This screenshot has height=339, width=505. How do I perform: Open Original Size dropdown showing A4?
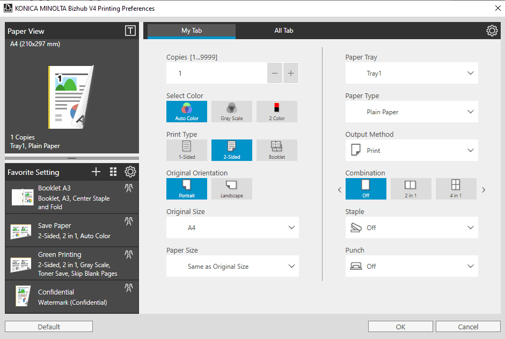232,227
